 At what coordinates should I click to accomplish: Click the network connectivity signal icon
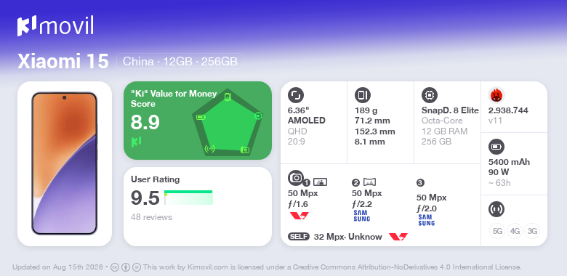click(x=496, y=209)
